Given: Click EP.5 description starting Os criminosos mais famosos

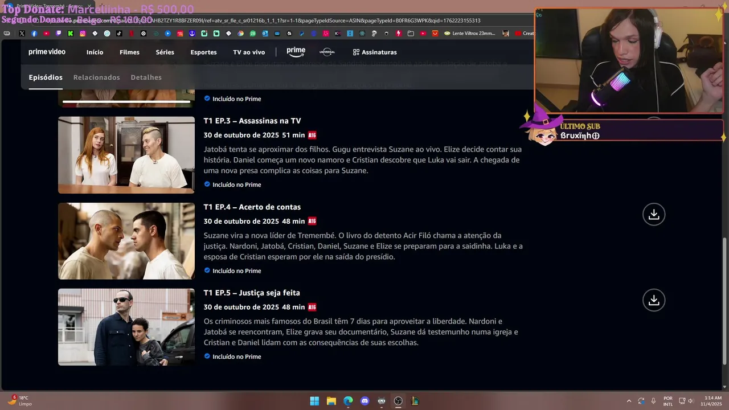Looking at the screenshot, I should tap(361, 332).
